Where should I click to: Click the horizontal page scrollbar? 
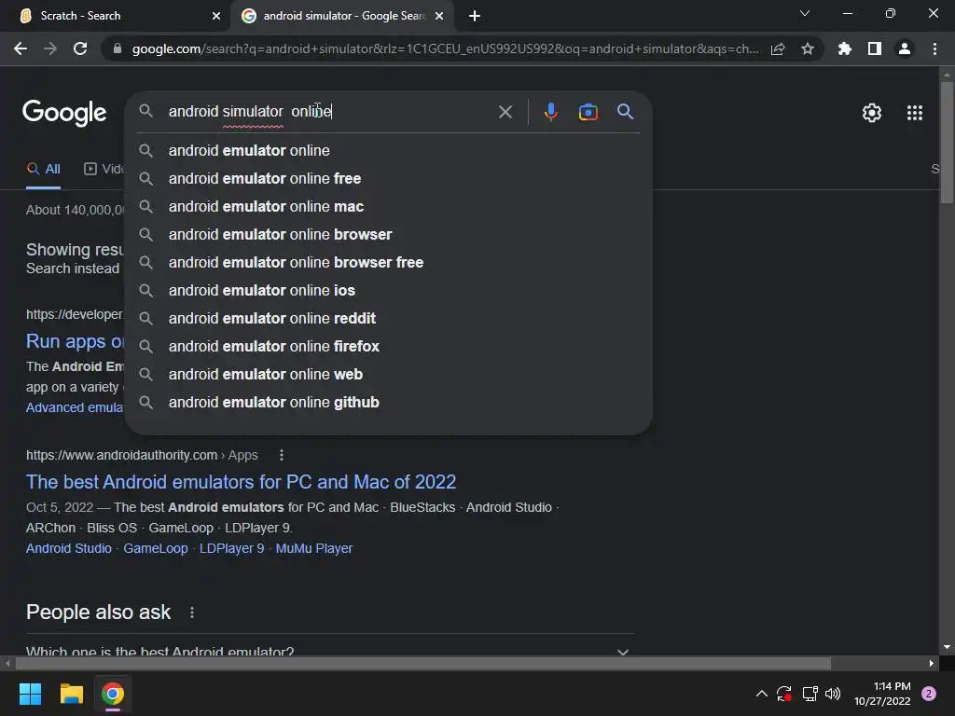click(x=422, y=663)
